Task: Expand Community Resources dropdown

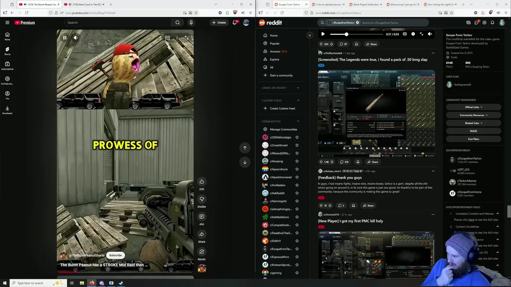Action: point(473,115)
